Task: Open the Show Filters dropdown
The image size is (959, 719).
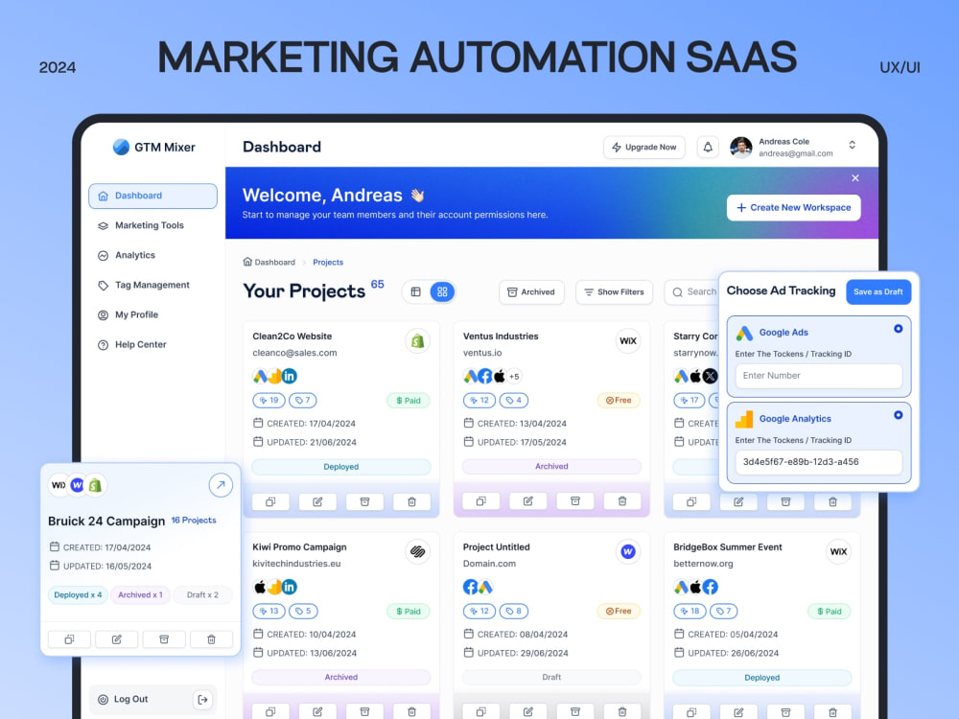Action: [x=614, y=292]
